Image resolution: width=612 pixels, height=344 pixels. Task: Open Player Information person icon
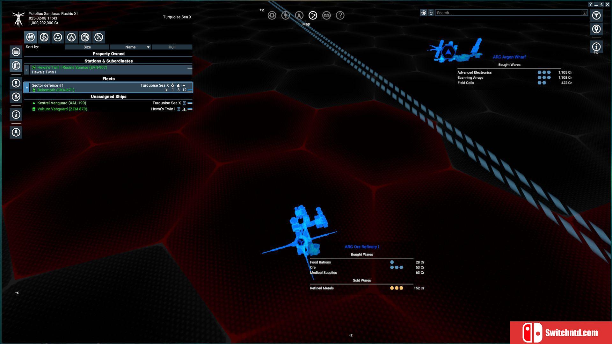point(286,15)
